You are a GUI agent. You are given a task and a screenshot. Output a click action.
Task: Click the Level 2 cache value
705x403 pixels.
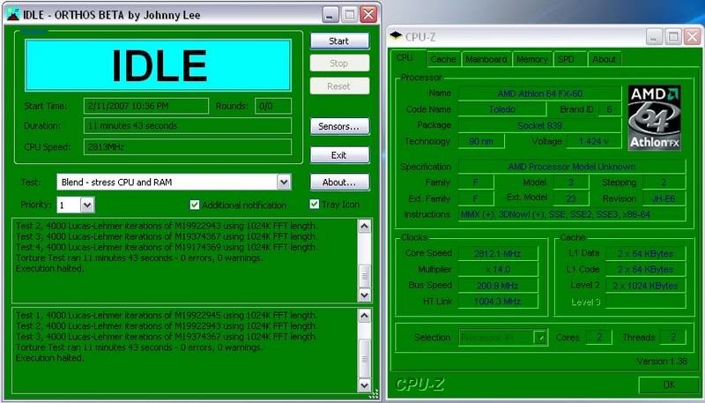click(x=646, y=286)
